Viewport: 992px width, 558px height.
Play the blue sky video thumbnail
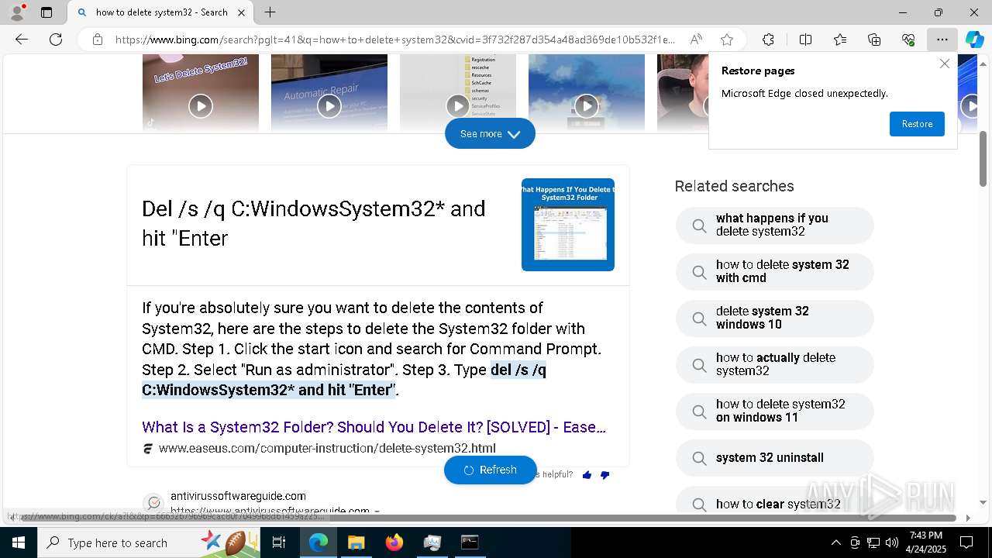pyautogui.click(x=587, y=105)
